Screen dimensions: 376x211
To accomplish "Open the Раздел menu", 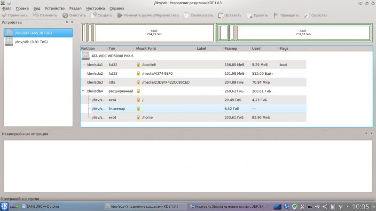I will [x=75, y=8].
